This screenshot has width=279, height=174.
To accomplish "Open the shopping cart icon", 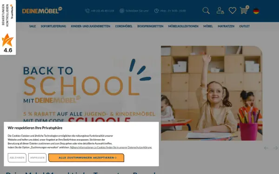I will click(244, 11).
